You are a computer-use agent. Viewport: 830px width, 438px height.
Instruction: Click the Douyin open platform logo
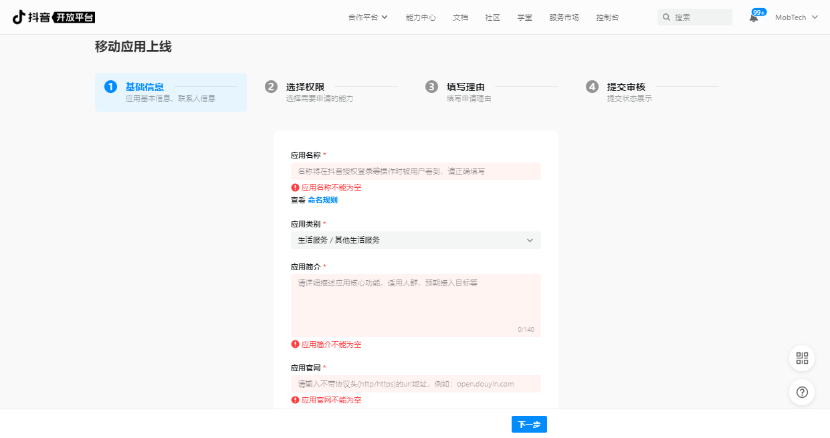pos(54,17)
